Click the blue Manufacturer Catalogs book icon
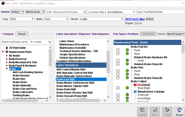 point(135,92)
